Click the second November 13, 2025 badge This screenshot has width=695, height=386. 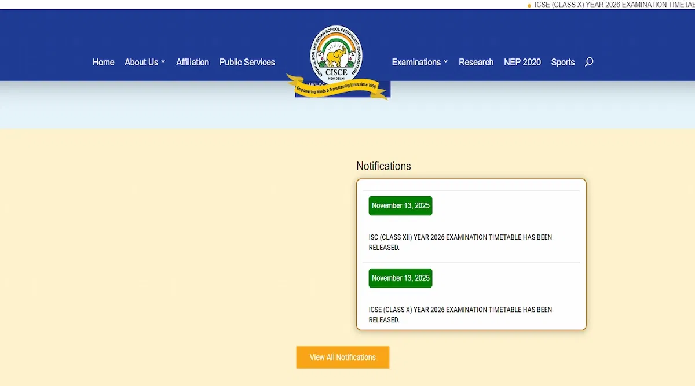(400, 278)
